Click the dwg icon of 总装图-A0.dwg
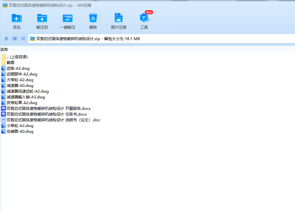 [x=4, y=131]
